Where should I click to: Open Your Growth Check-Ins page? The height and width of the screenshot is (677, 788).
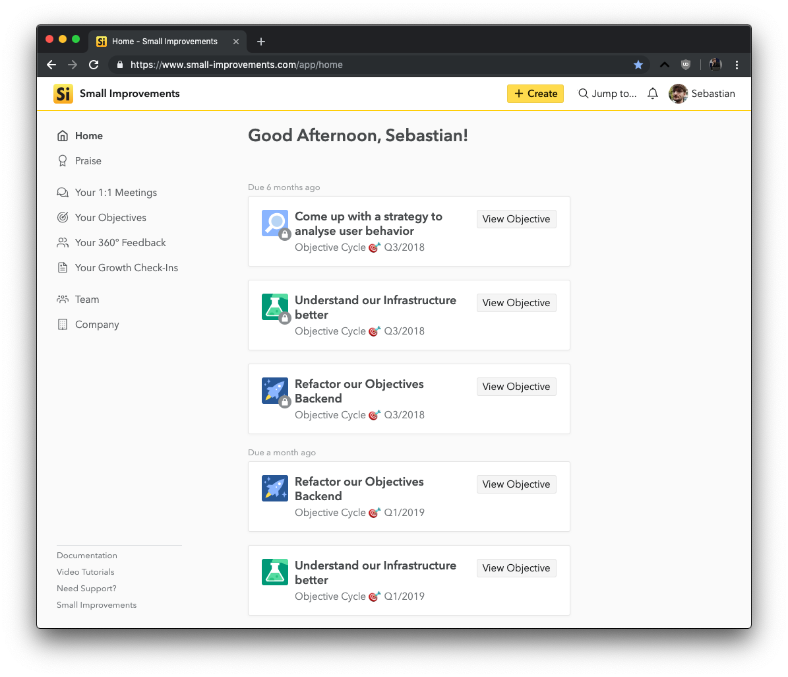point(126,268)
